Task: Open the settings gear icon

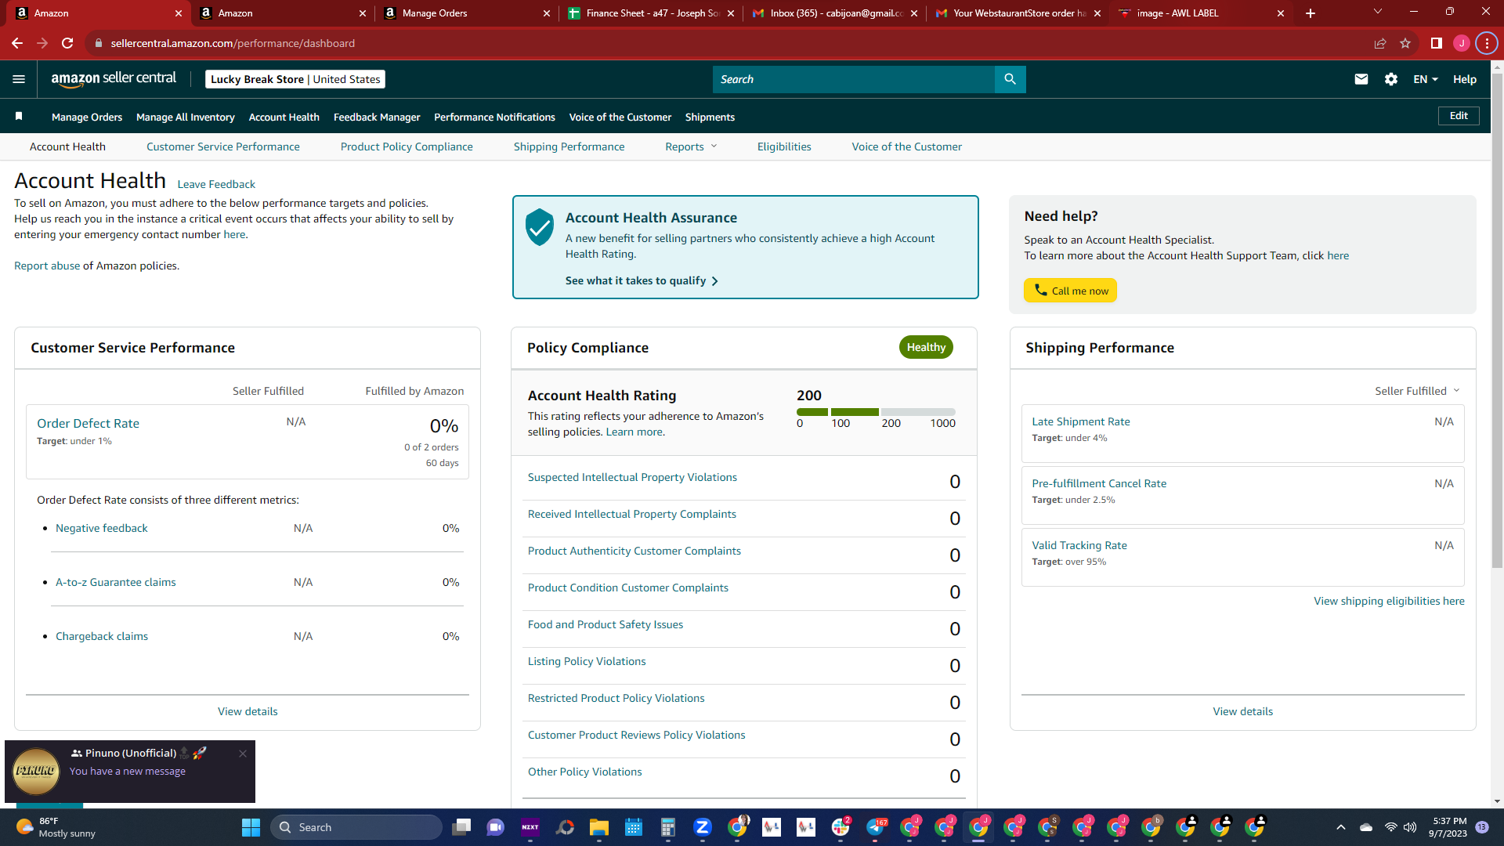Action: 1391,79
